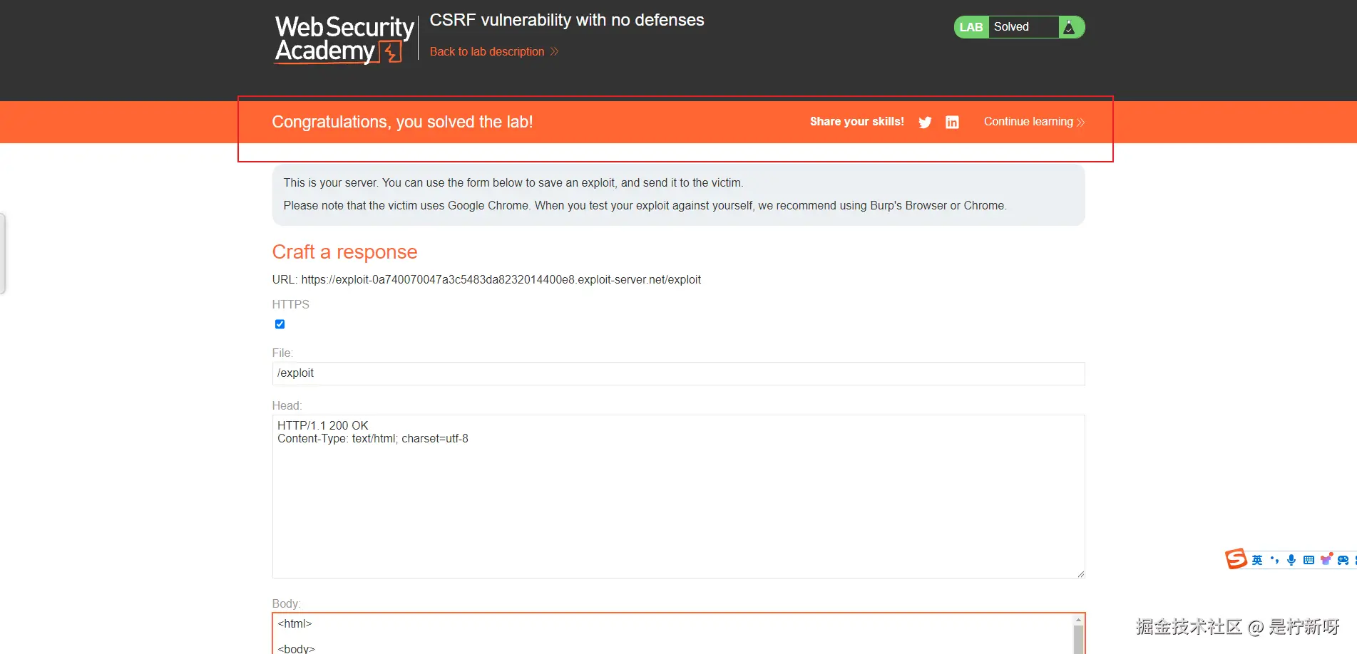Uncheck the HTTPS checkbox
The height and width of the screenshot is (654, 1357).
pos(280,324)
